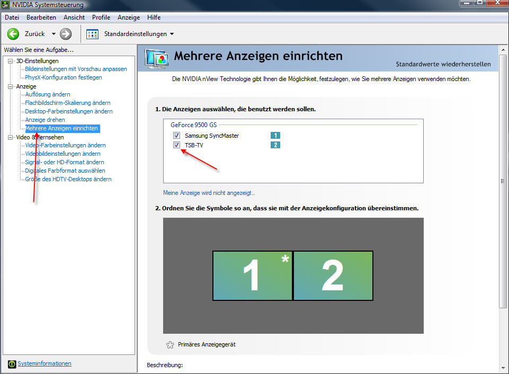Collapse the Anzeige tree node

[11, 86]
